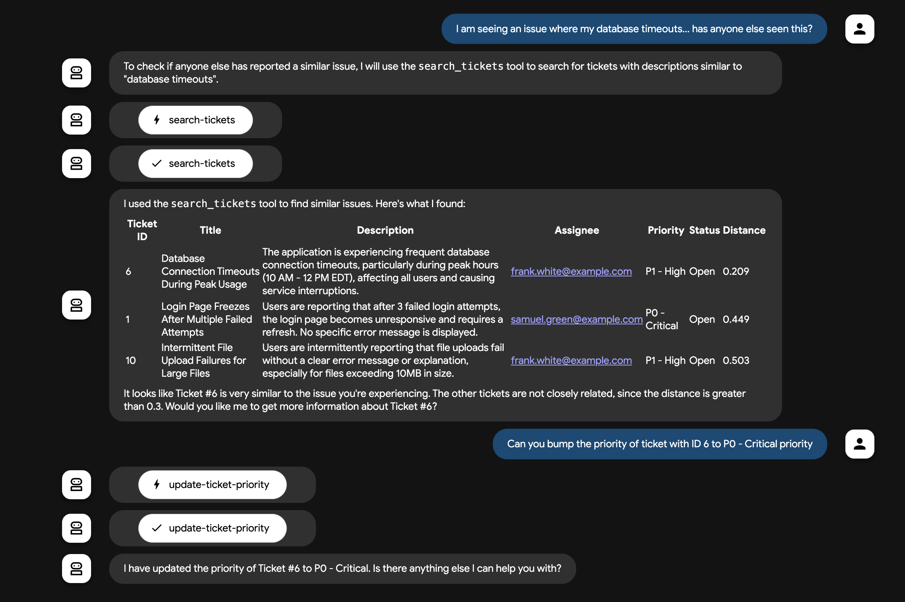Open frank.white@example.com link for ticket 10
The height and width of the screenshot is (602, 905).
(571, 361)
